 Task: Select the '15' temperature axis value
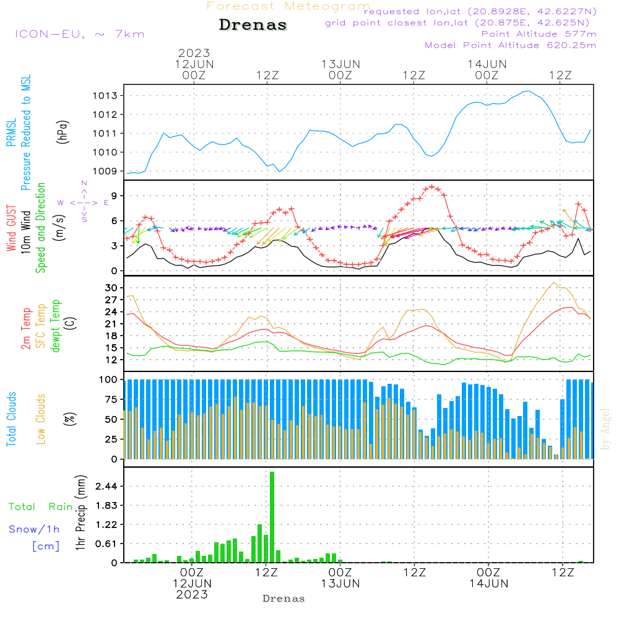click(111, 348)
